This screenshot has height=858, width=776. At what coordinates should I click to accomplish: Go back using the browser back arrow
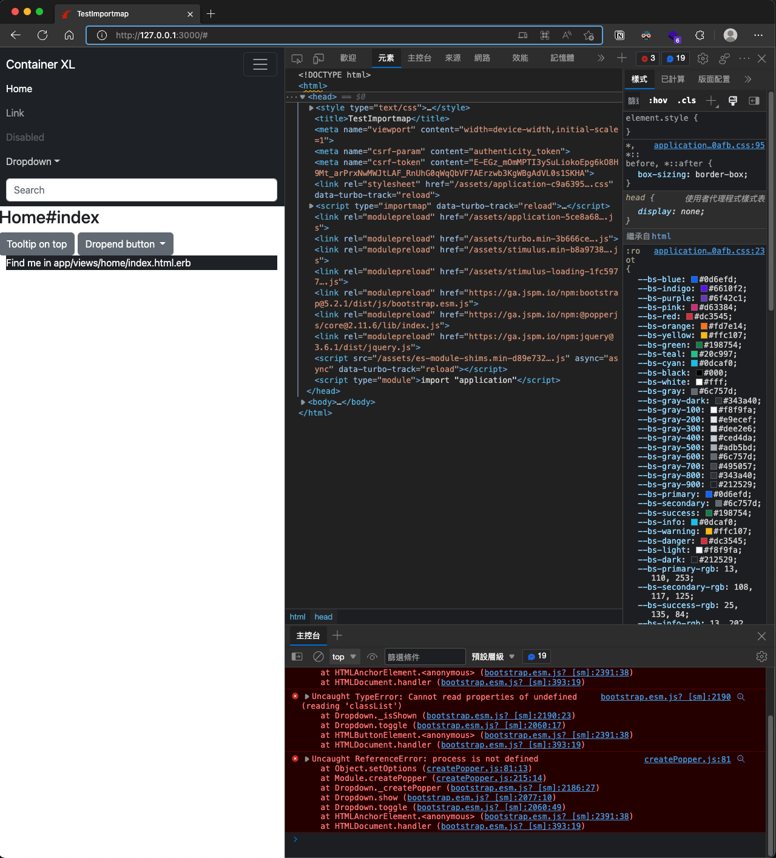pyautogui.click(x=16, y=35)
